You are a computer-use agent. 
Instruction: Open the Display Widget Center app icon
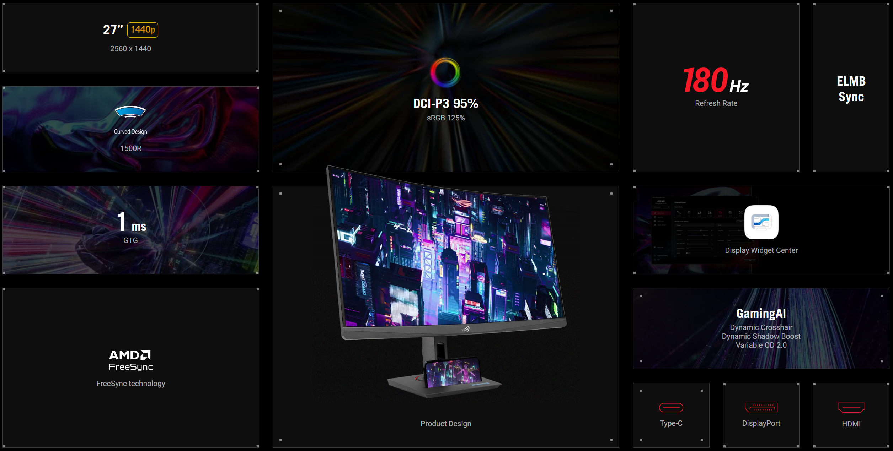(761, 222)
